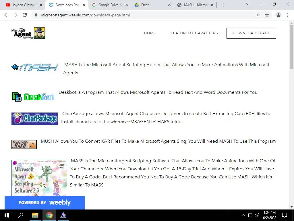The height and width of the screenshot is (221, 294).
Task: Open a new tab with the plus button
Action: point(223,5)
